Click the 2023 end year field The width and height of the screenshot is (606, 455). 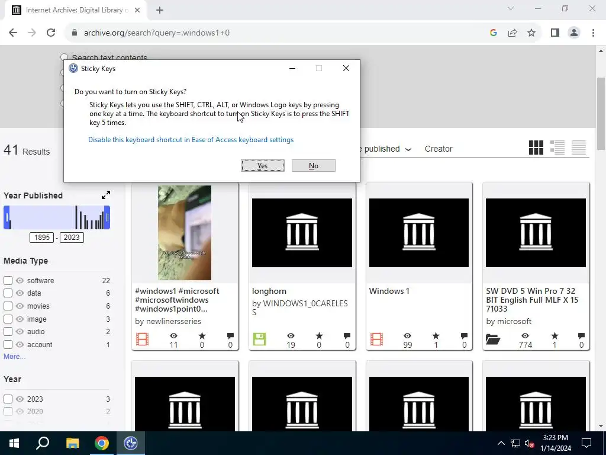coord(72,238)
